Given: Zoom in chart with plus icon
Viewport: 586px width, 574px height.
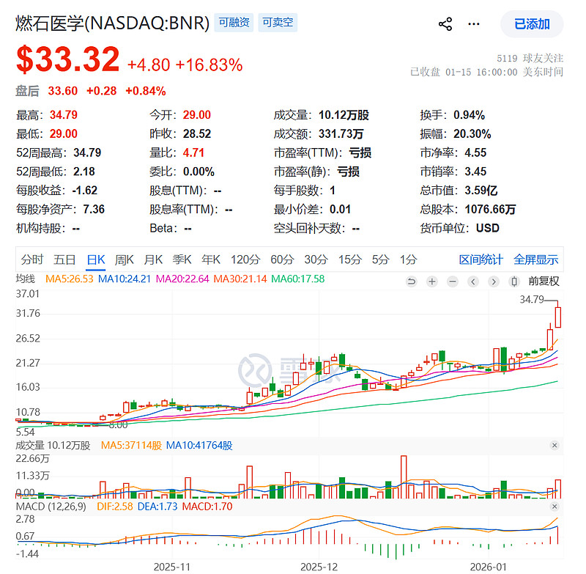Looking at the screenshot, I should [x=432, y=282].
